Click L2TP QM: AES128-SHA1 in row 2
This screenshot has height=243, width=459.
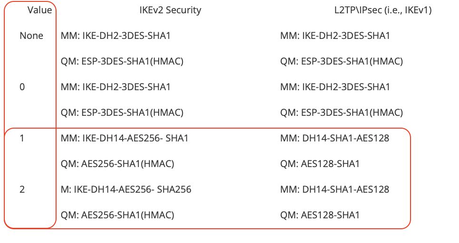point(320,215)
